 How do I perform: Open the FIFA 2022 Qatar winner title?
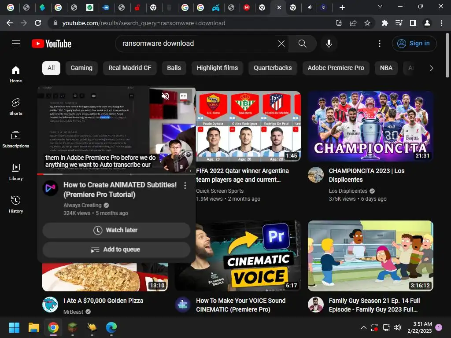[x=243, y=175]
